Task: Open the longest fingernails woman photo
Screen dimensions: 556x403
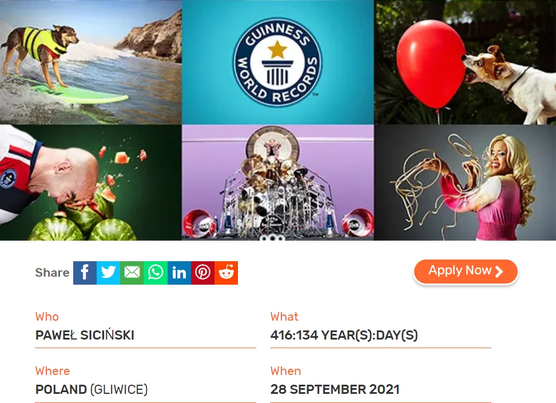Action: (465, 182)
